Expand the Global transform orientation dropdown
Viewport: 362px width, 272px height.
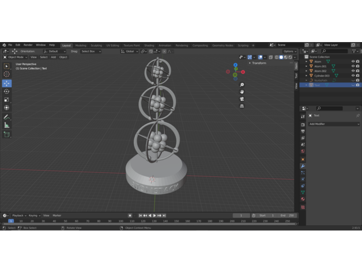point(130,51)
